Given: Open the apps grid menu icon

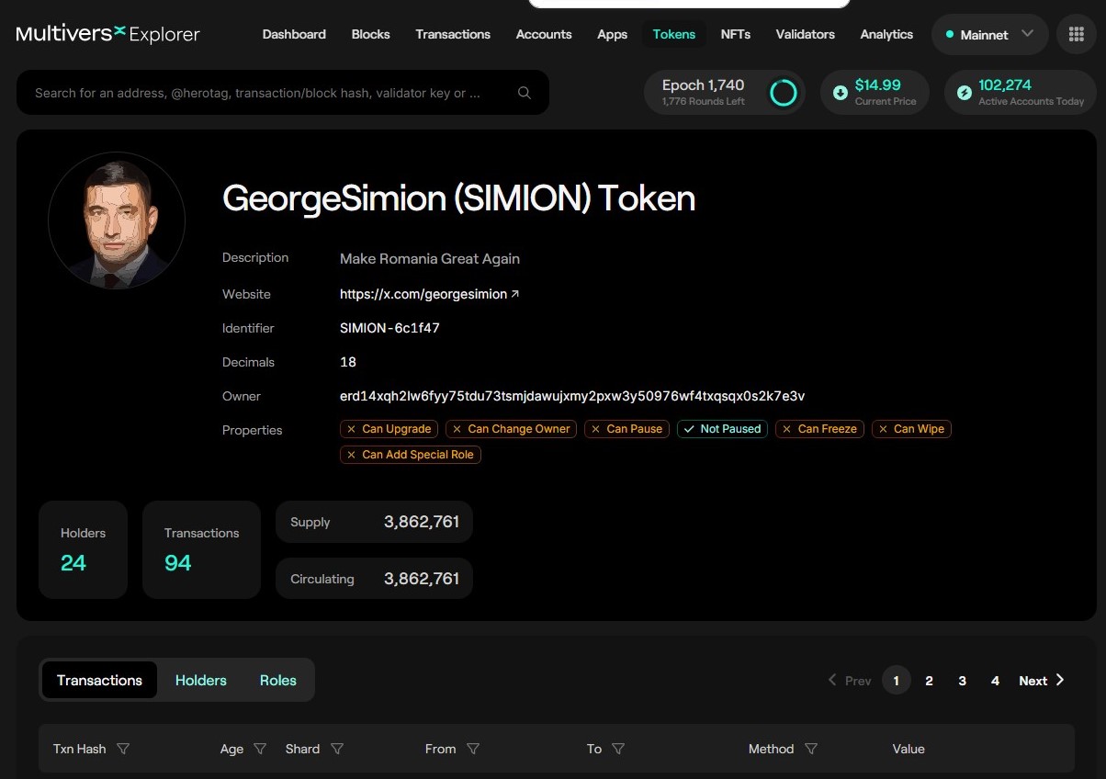Looking at the screenshot, I should click(1077, 35).
